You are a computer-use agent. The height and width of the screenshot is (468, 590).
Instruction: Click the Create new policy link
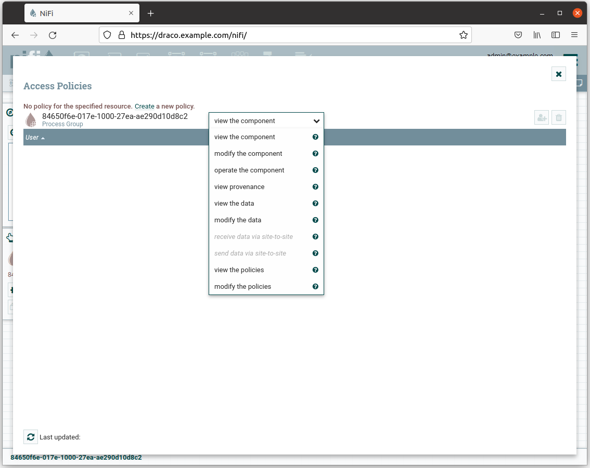(145, 106)
